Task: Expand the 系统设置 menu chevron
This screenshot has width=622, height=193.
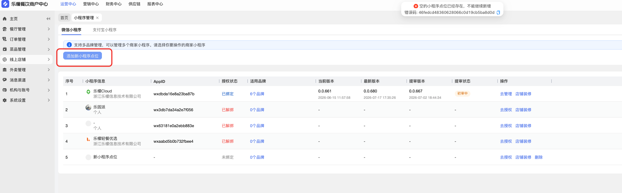Action: pyautogui.click(x=49, y=100)
